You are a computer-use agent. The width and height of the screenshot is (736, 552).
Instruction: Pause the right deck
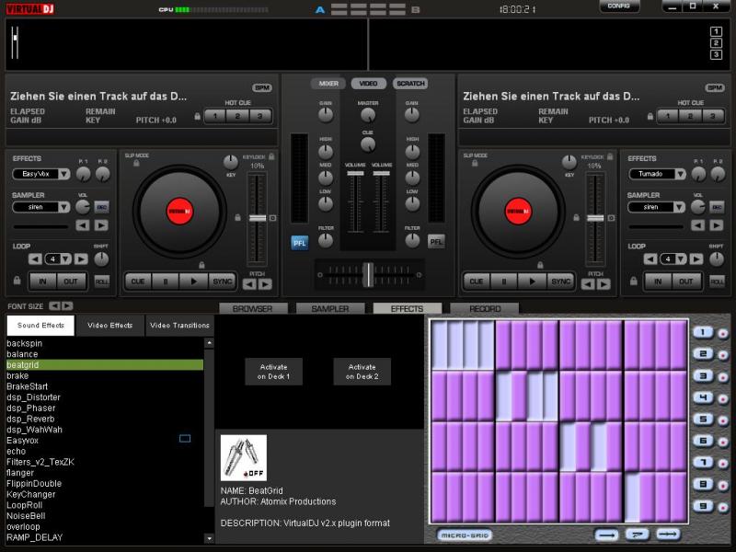click(x=504, y=282)
